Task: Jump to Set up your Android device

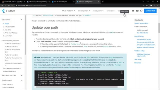Action: click(x=145, y=42)
